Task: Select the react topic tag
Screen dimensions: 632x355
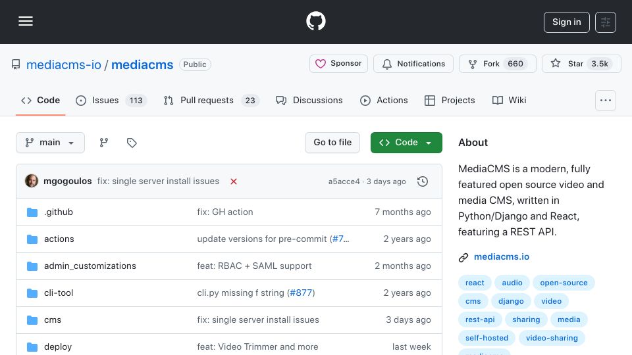Action: [x=475, y=283]
